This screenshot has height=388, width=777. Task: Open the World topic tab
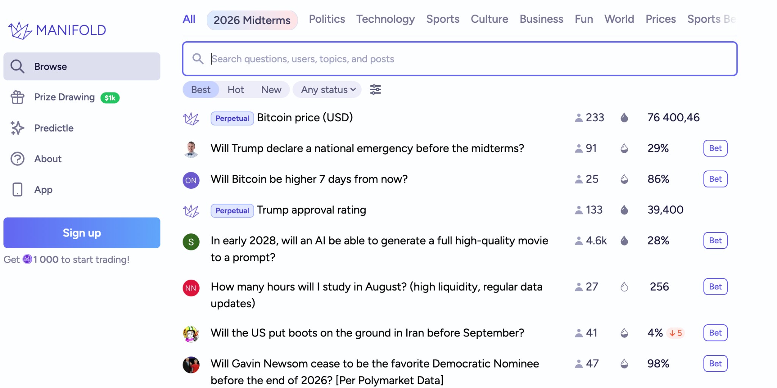(619, 19)
